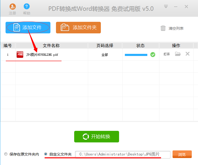198x165 pixels.
Task: Open the 帮助 help icon
Action: pos(27,6)
